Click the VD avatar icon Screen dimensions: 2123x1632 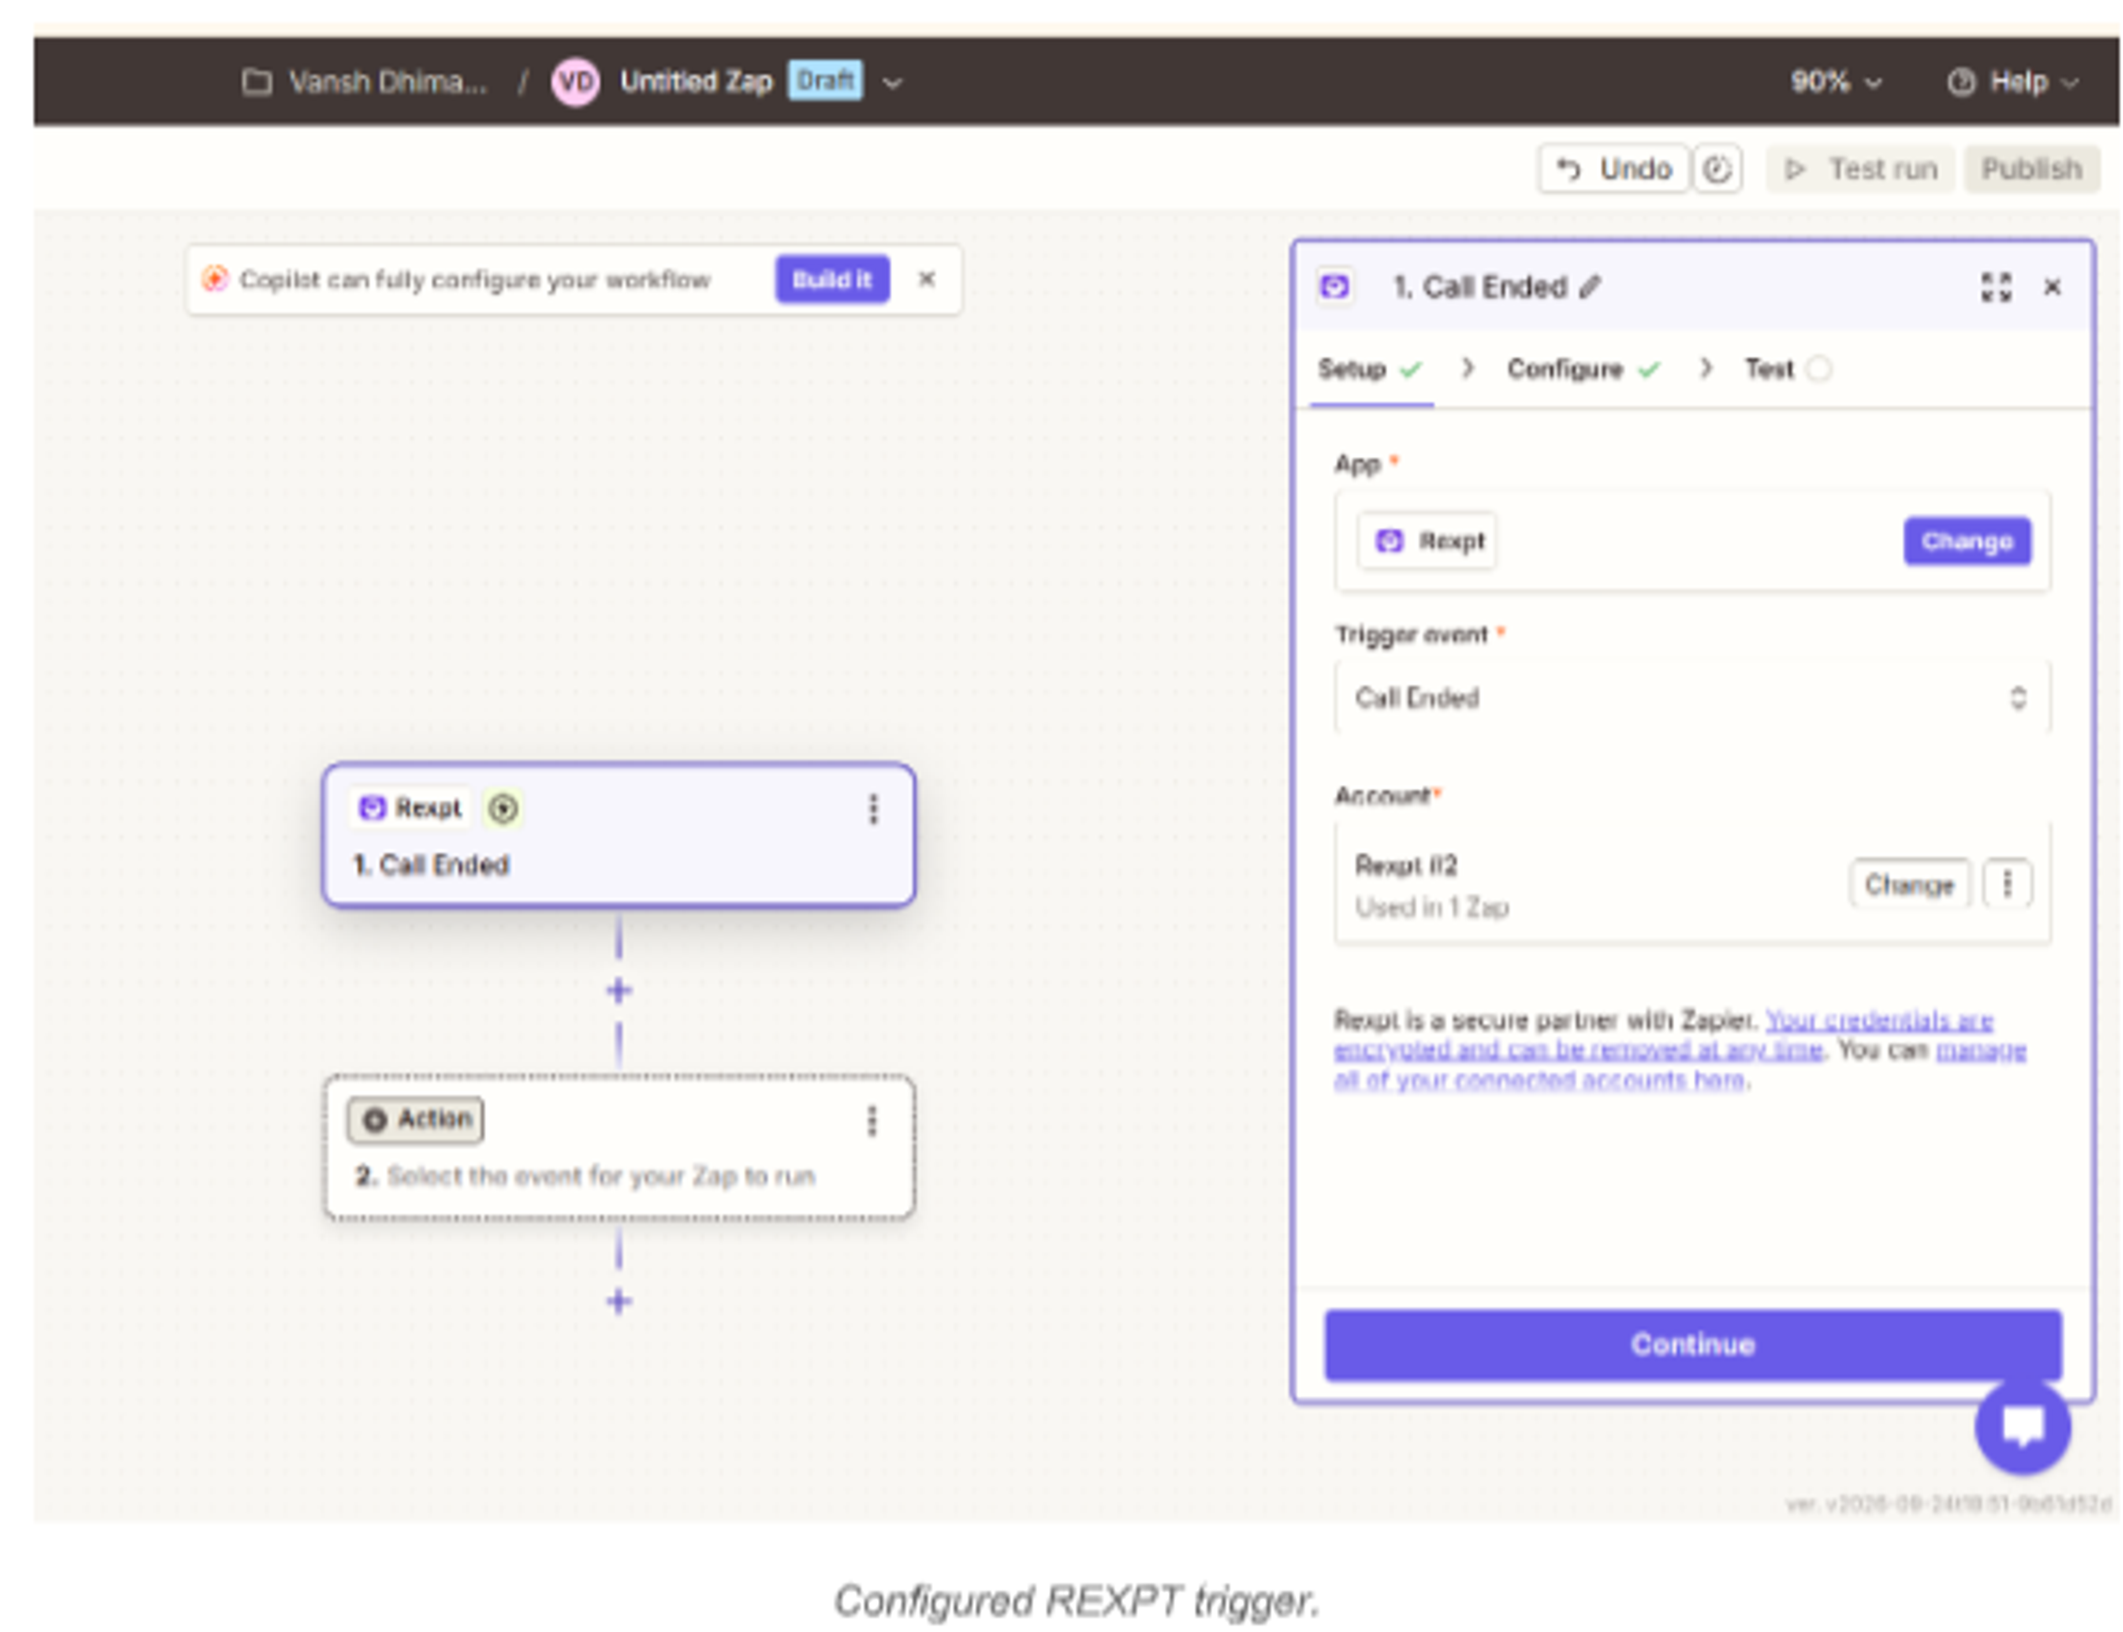click(x=575, y=82)
